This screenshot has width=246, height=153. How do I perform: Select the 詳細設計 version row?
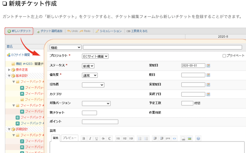22,129
